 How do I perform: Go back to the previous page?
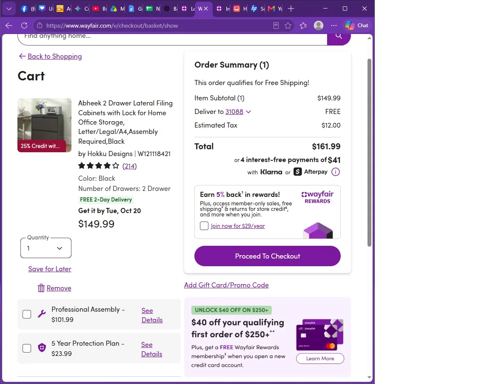click(9, 26)
